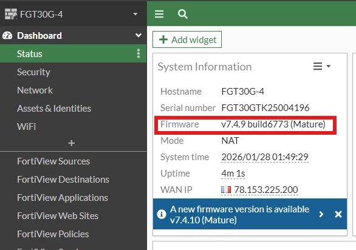The width and height of the screenshot is (356, 250).
Task: Open Status options three-dot menu
Action: click(x=139, y=53)
